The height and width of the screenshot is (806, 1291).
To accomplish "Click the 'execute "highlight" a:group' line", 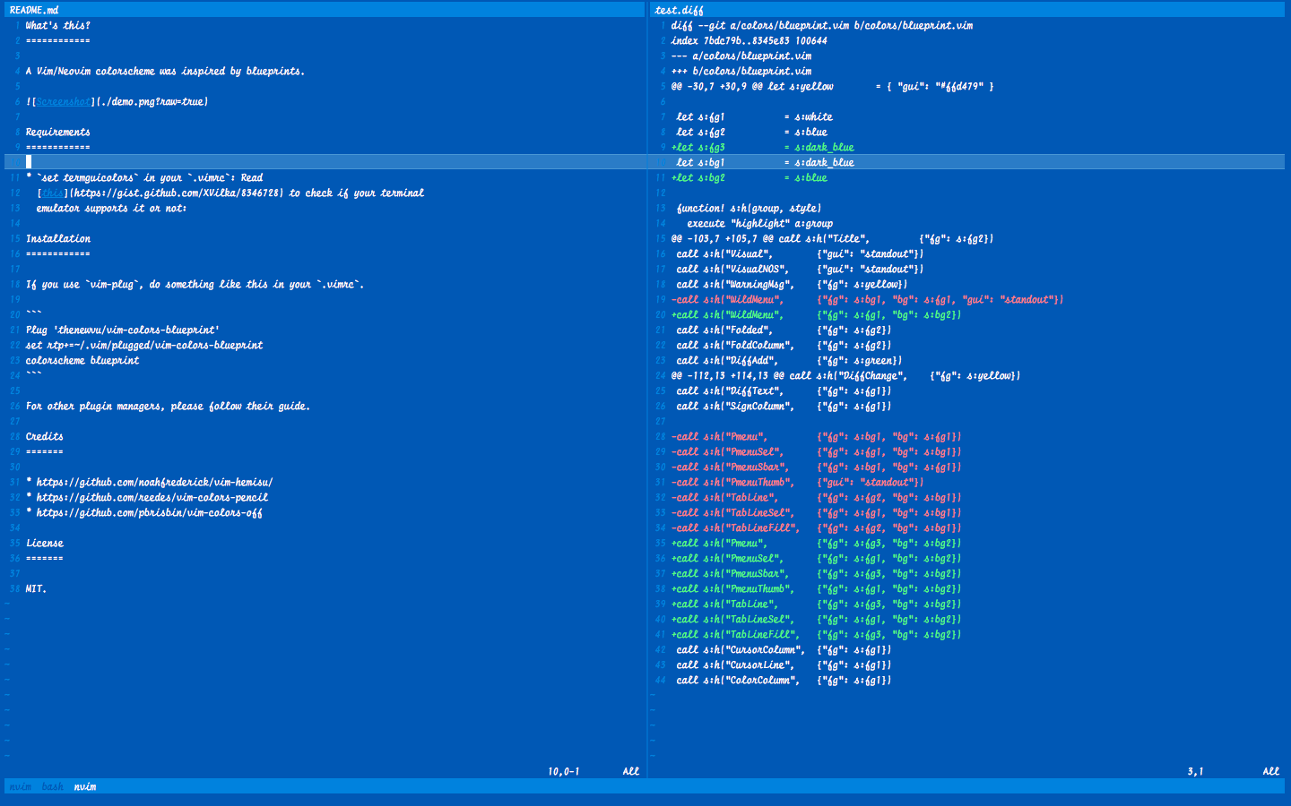I will pyautogui.click(x=760, y=223).
